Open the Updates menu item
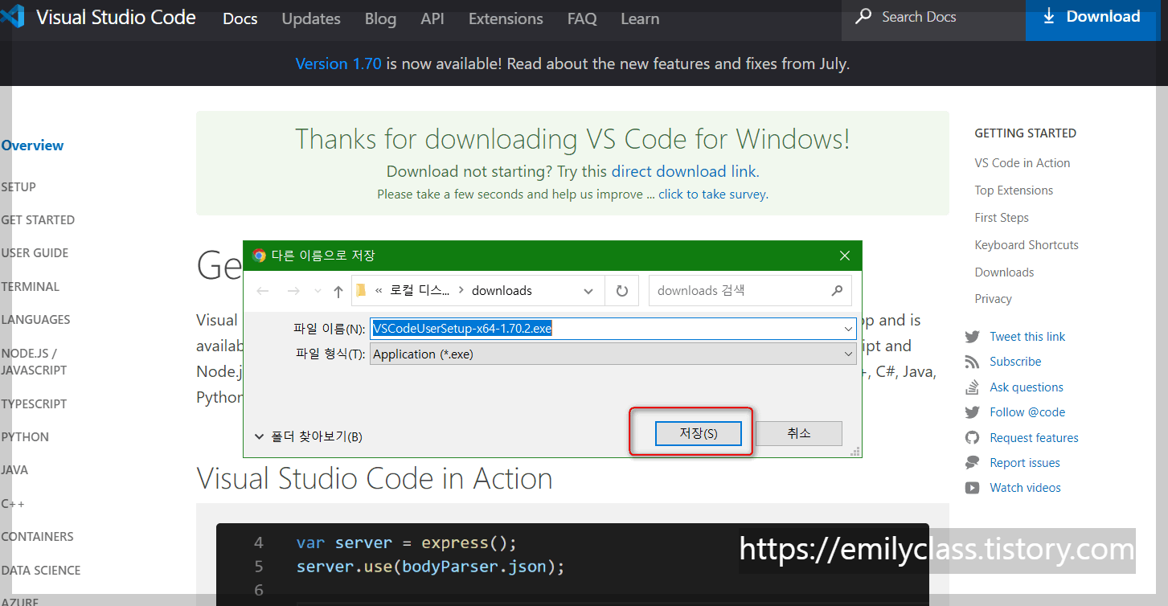Image resolution: width=1168 pixels, height=606 pixels. [x=311, y=18]
